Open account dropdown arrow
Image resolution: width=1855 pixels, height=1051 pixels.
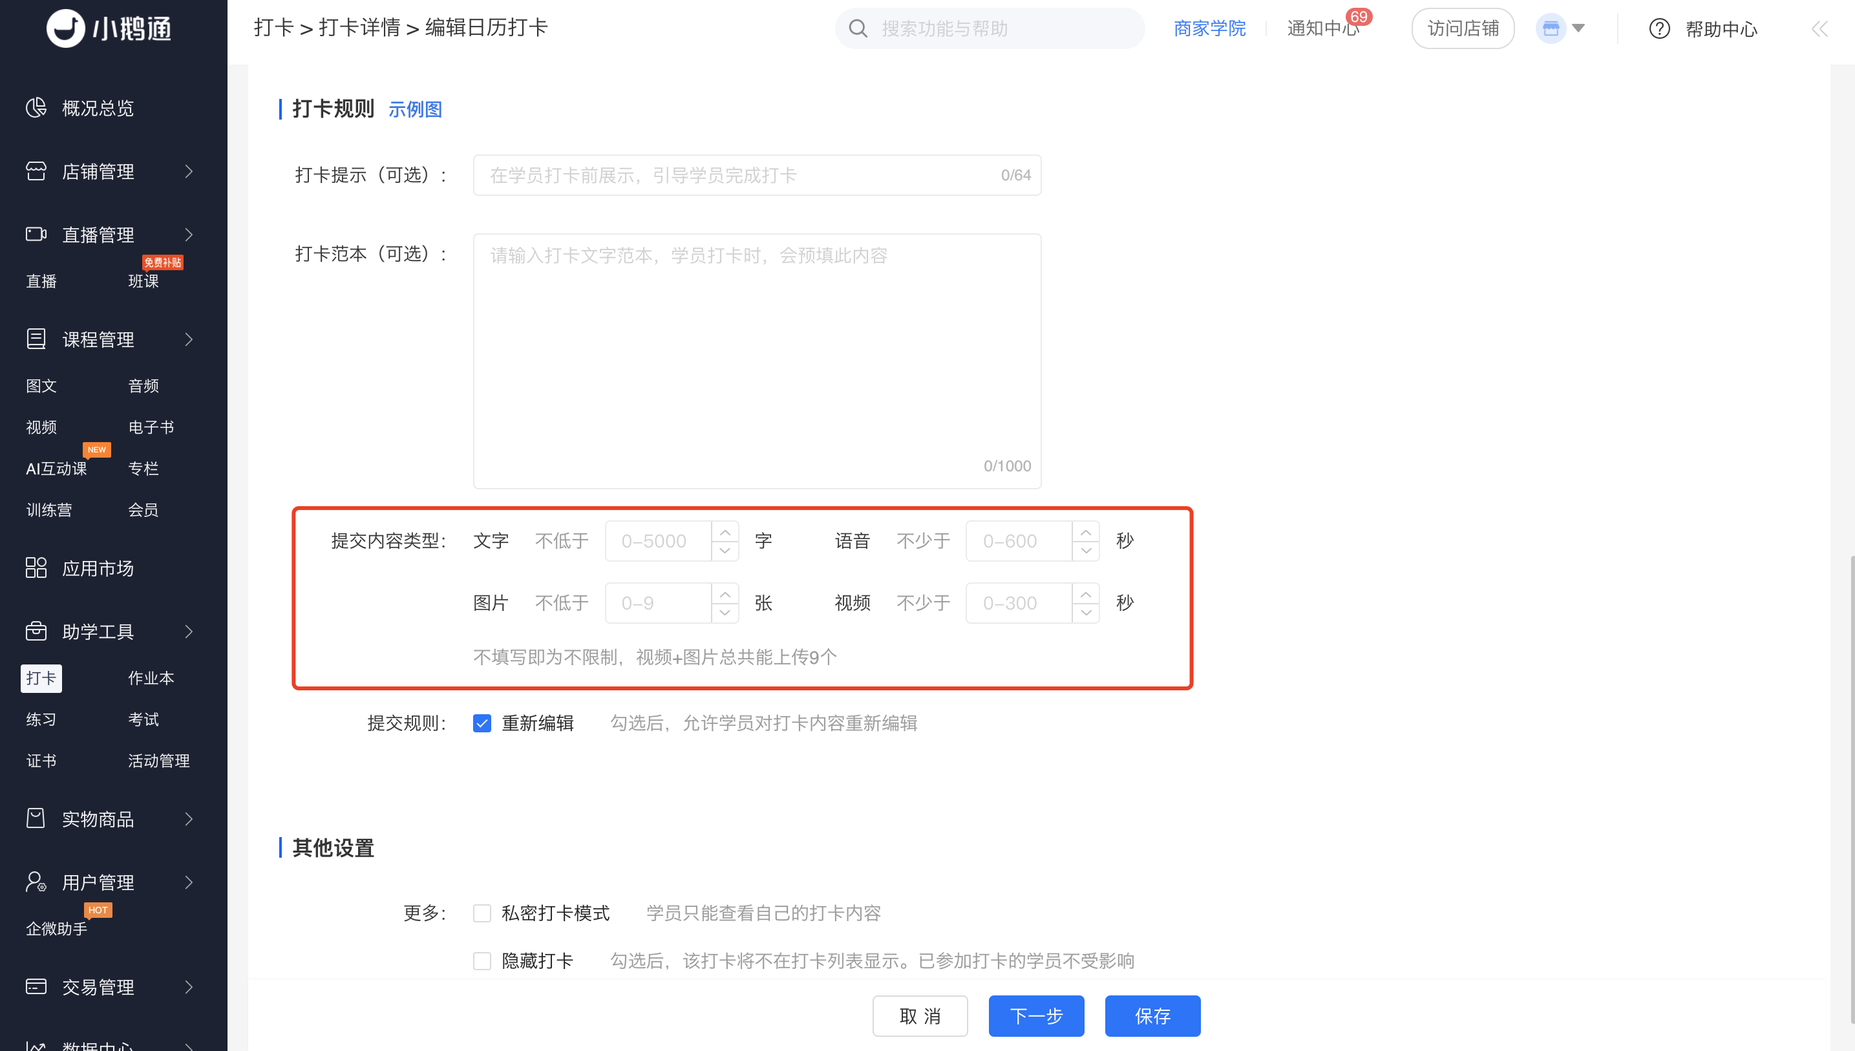(1578, 28)
